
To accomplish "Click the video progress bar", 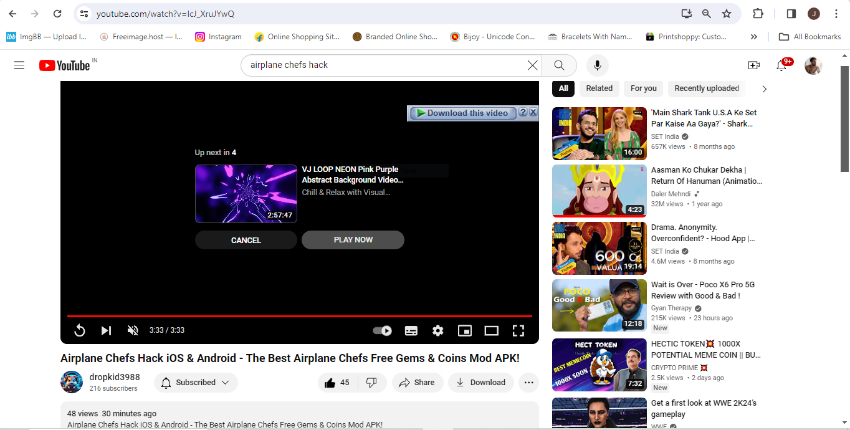I will coord(300,317).
